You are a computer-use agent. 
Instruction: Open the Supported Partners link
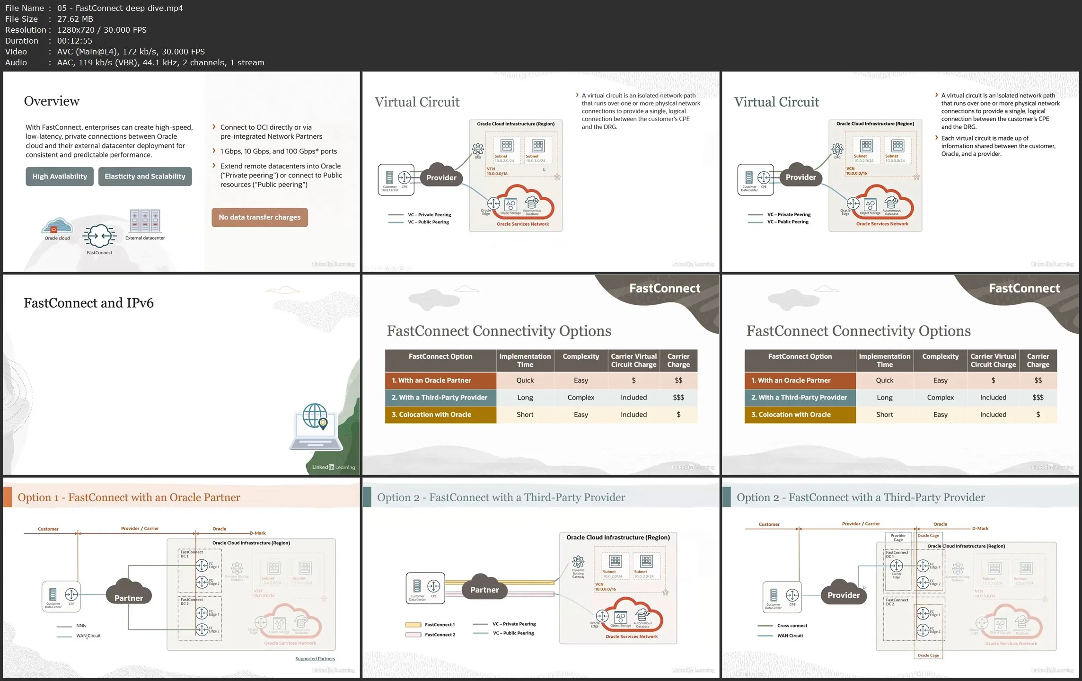pyautogui.click(x=315, y=659)
